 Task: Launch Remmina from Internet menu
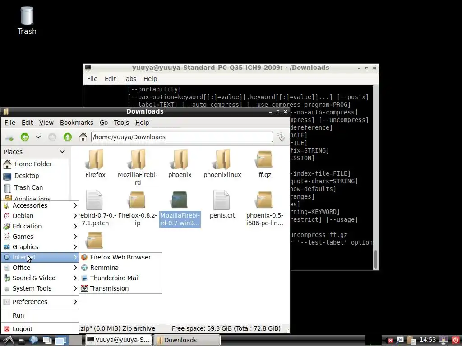pos(120,268)
